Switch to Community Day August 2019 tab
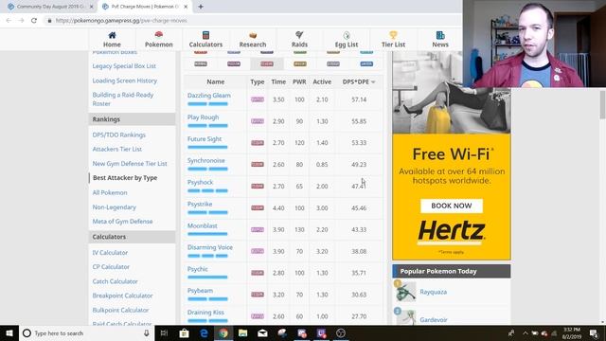 point(50,7)
